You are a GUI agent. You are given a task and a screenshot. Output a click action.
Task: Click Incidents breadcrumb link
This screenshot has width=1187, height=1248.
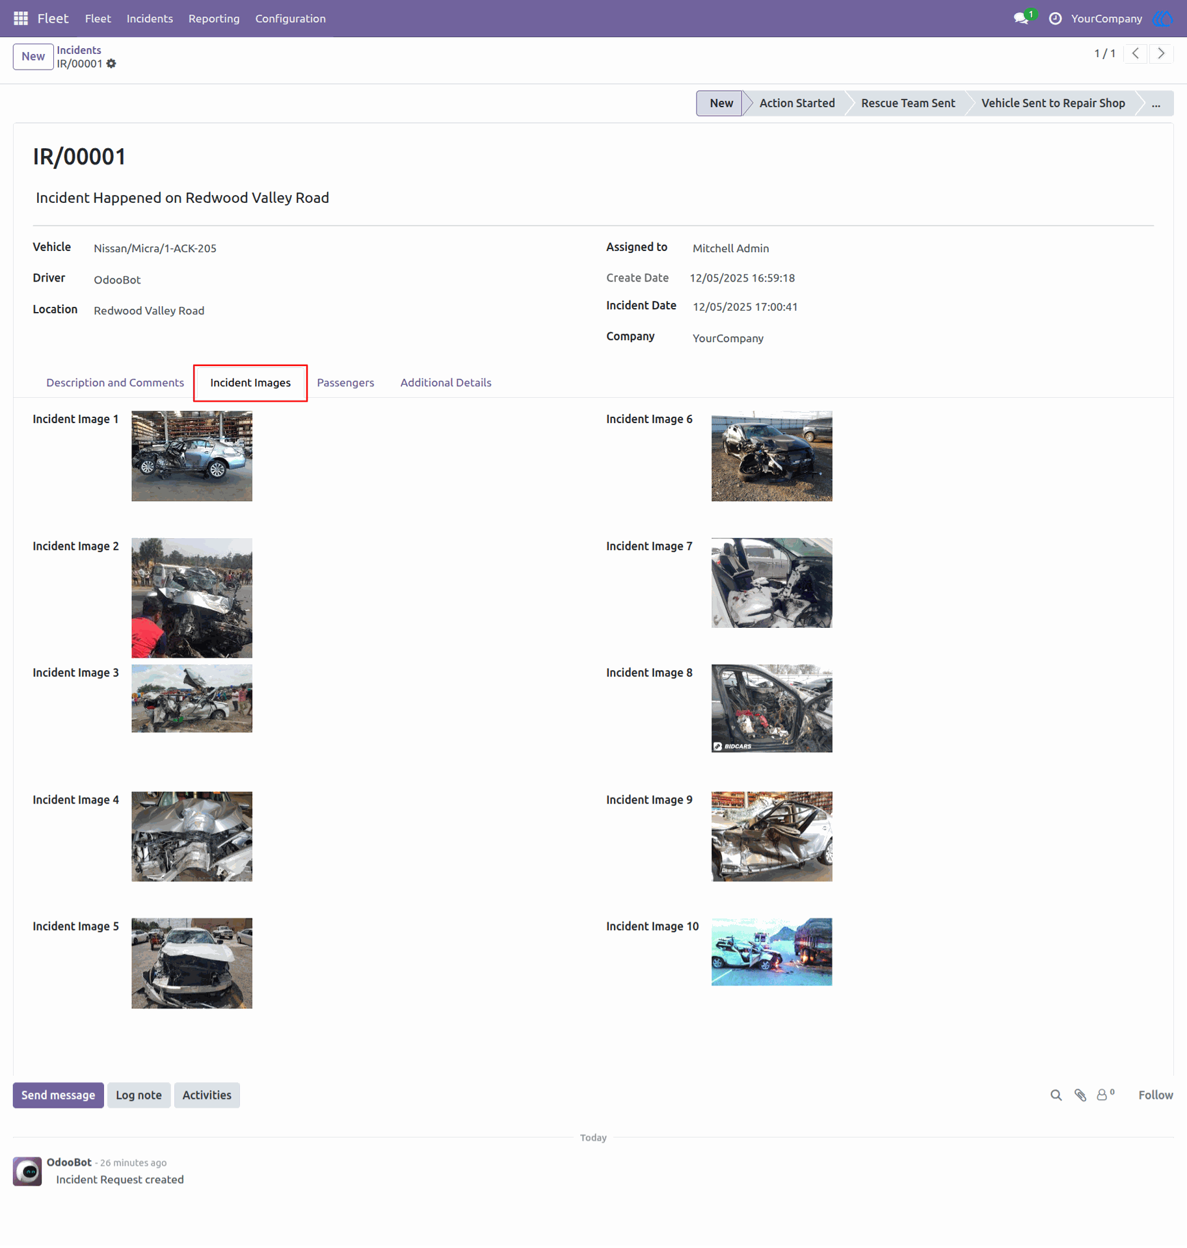(79, 50)
